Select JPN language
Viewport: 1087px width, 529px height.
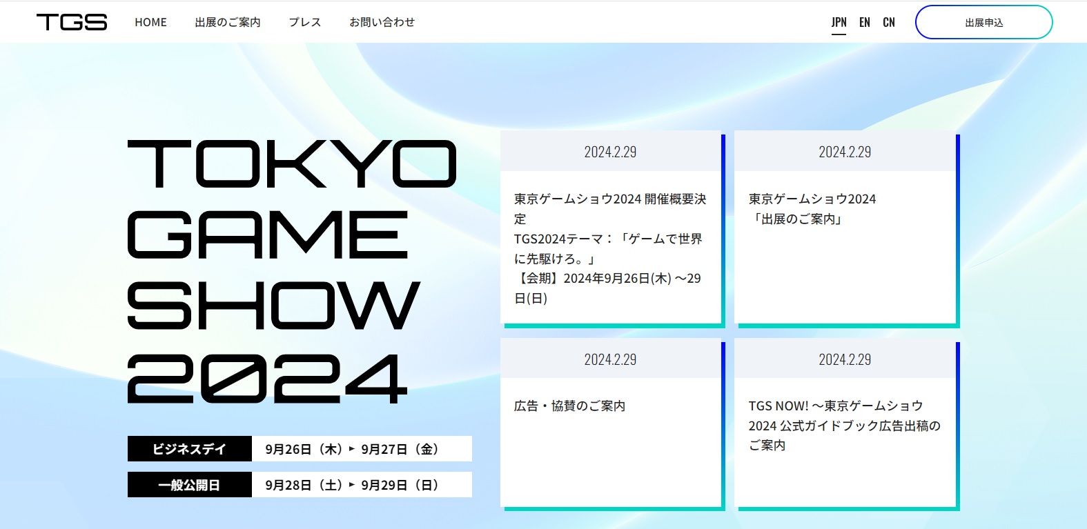point(839,22)
